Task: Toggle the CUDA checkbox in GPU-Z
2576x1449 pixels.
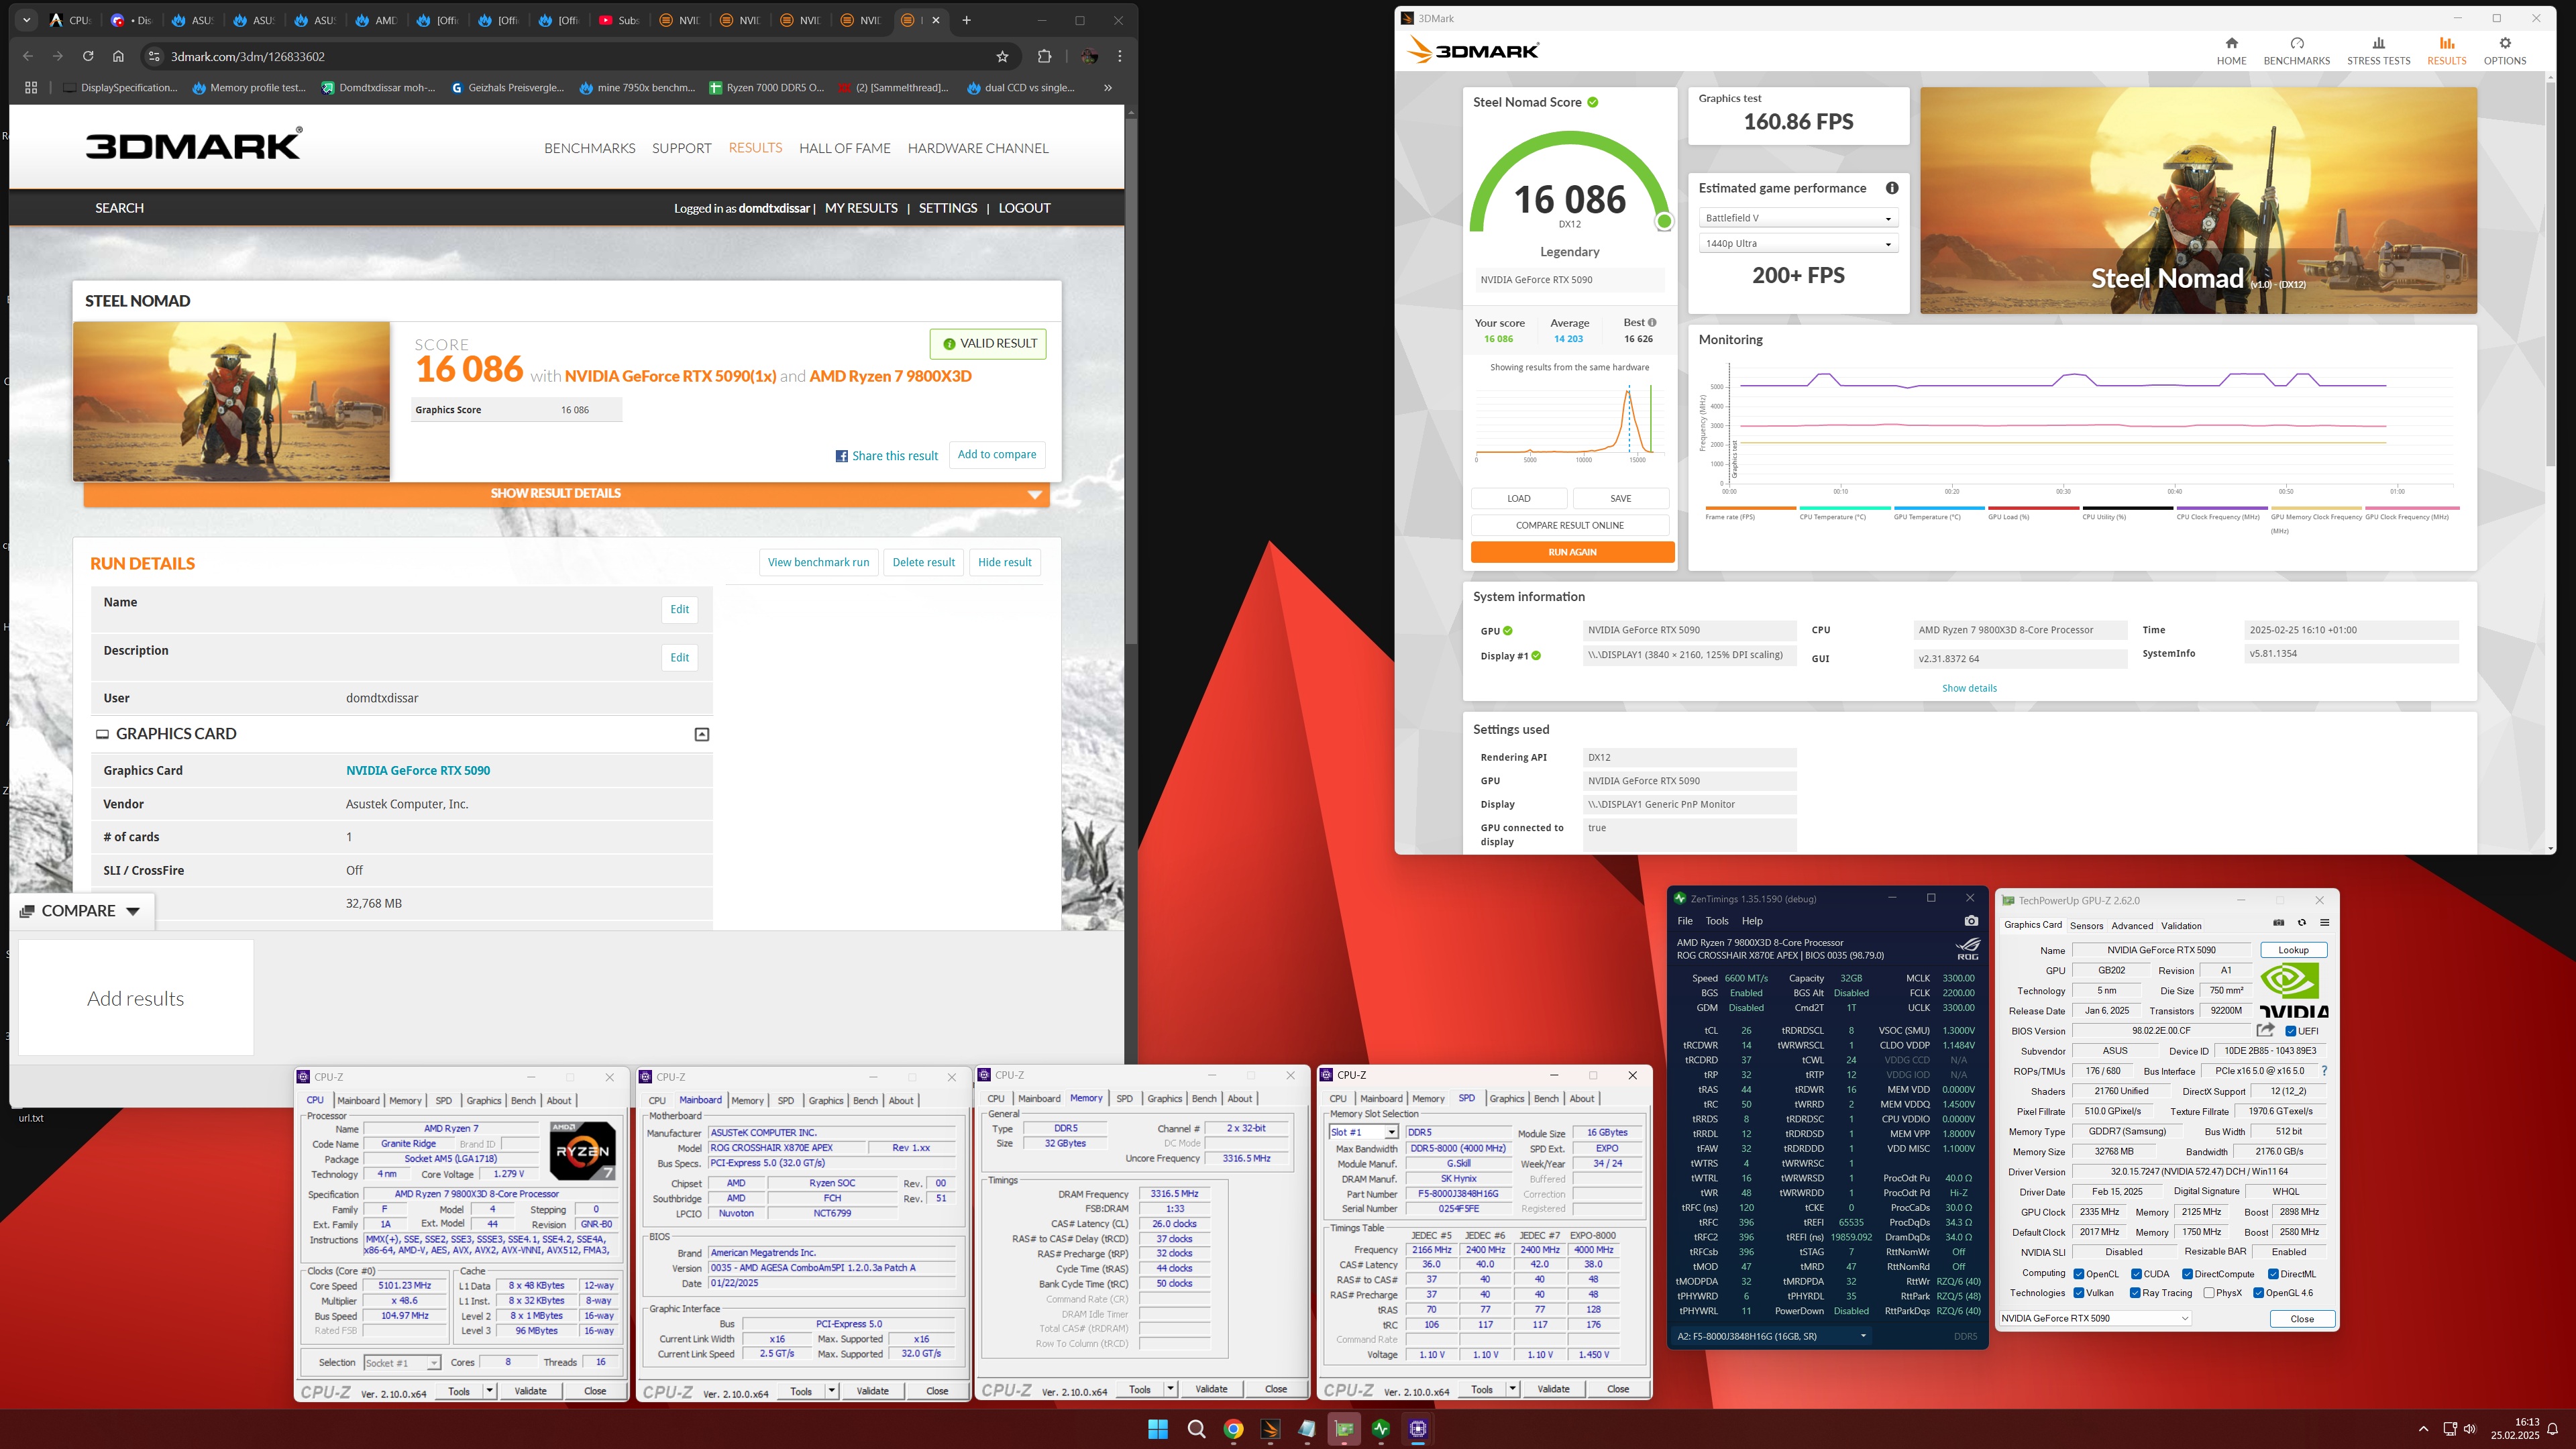Action: pos(2137,1274)
